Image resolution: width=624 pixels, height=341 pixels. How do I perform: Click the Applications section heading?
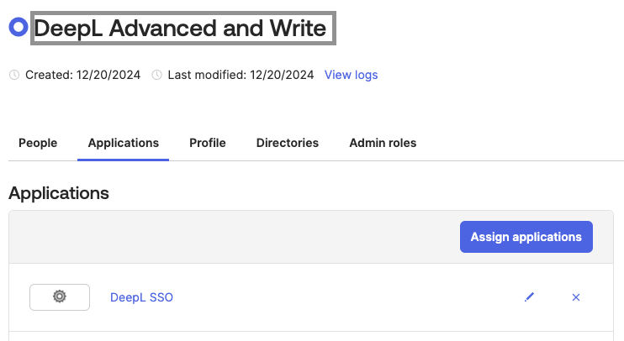coord(59,193)
